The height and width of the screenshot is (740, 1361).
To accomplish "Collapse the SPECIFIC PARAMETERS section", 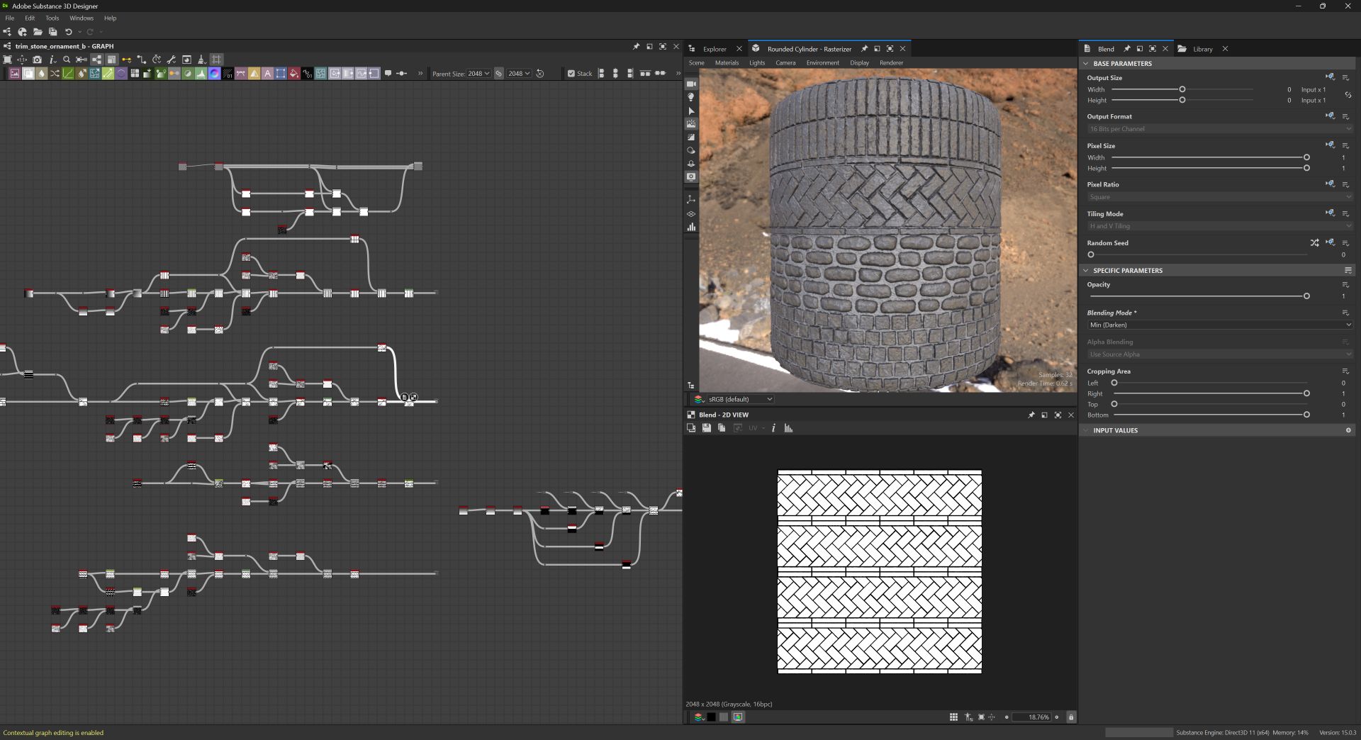I will click(x=1085, y=270).
